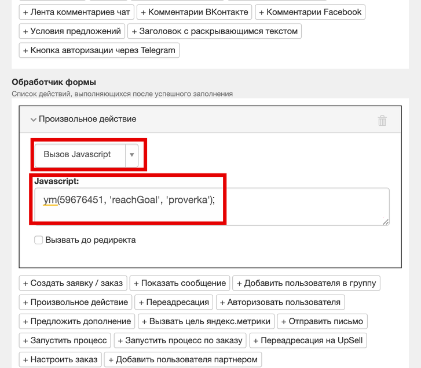
Task: Add Вызвать цель яндекс.метрики action
Action: 206,321
